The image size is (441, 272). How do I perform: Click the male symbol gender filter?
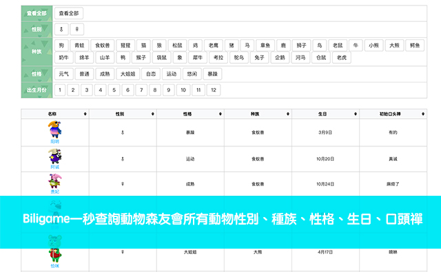click(61, 29)
